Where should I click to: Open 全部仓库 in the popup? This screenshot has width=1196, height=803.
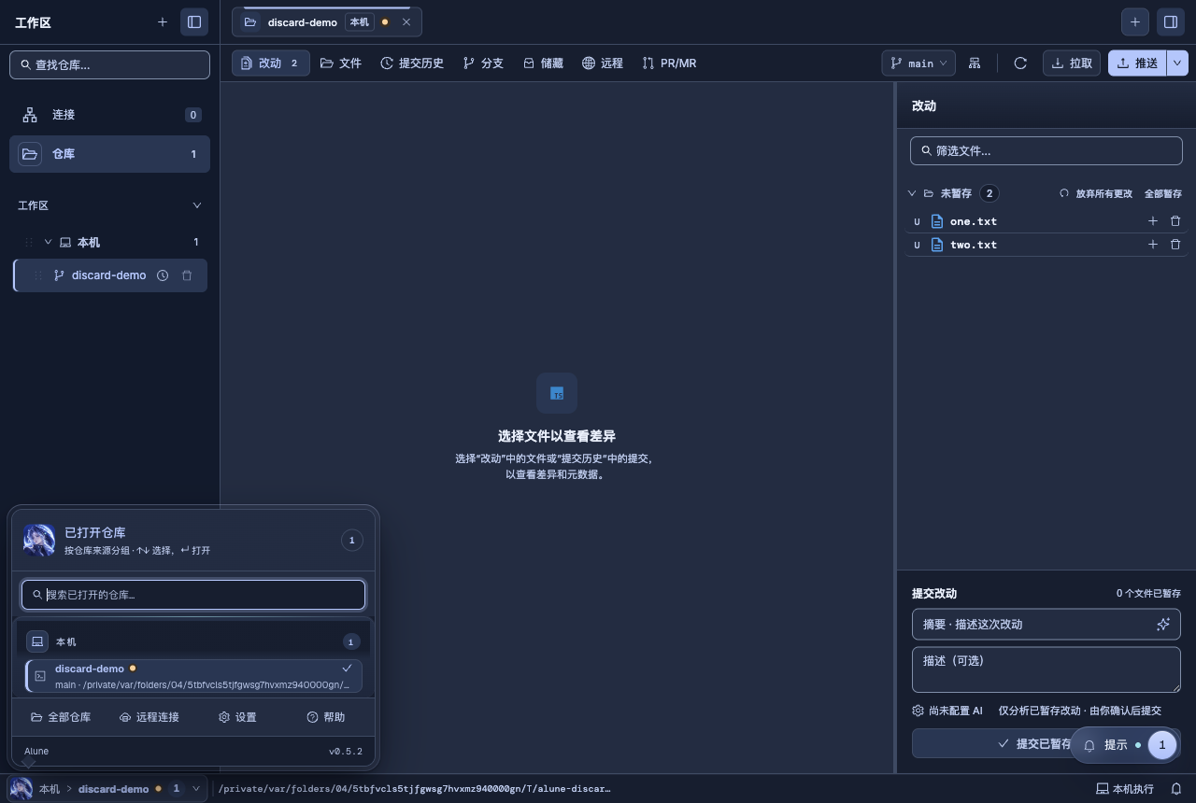point(61,717)
